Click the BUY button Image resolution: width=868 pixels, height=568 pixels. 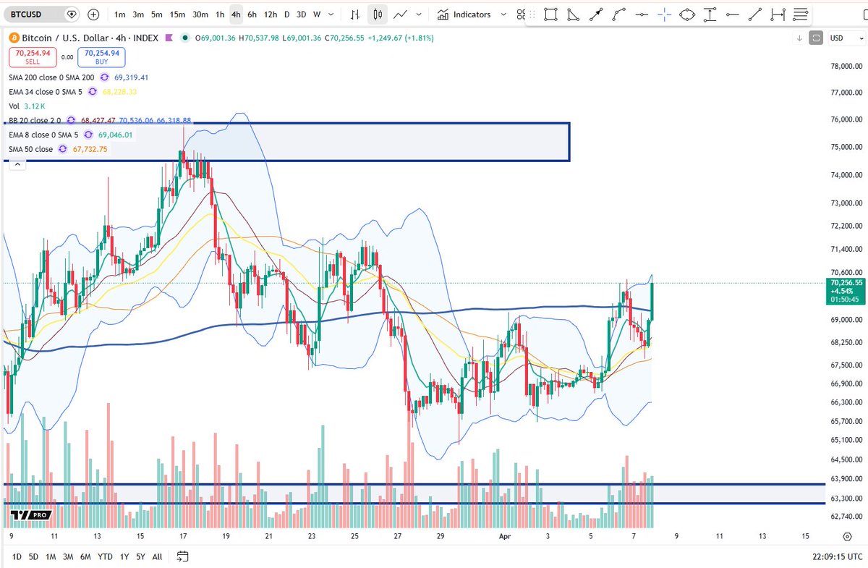[101, 55]
